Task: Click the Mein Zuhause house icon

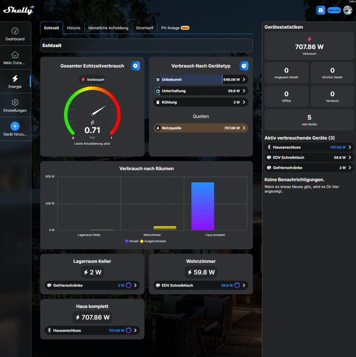Action: (x=15, y=55)
